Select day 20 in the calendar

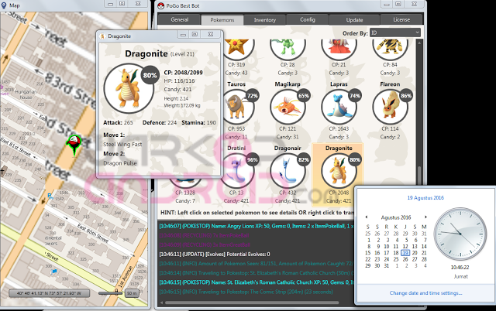point(415,252)
